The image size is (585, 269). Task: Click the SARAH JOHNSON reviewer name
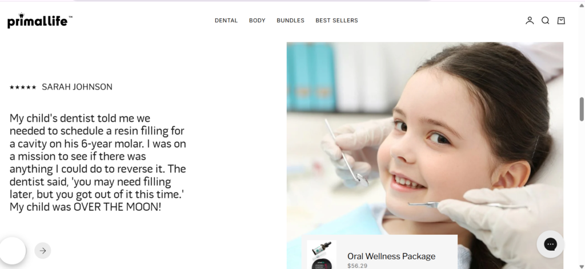click(77, 87)
